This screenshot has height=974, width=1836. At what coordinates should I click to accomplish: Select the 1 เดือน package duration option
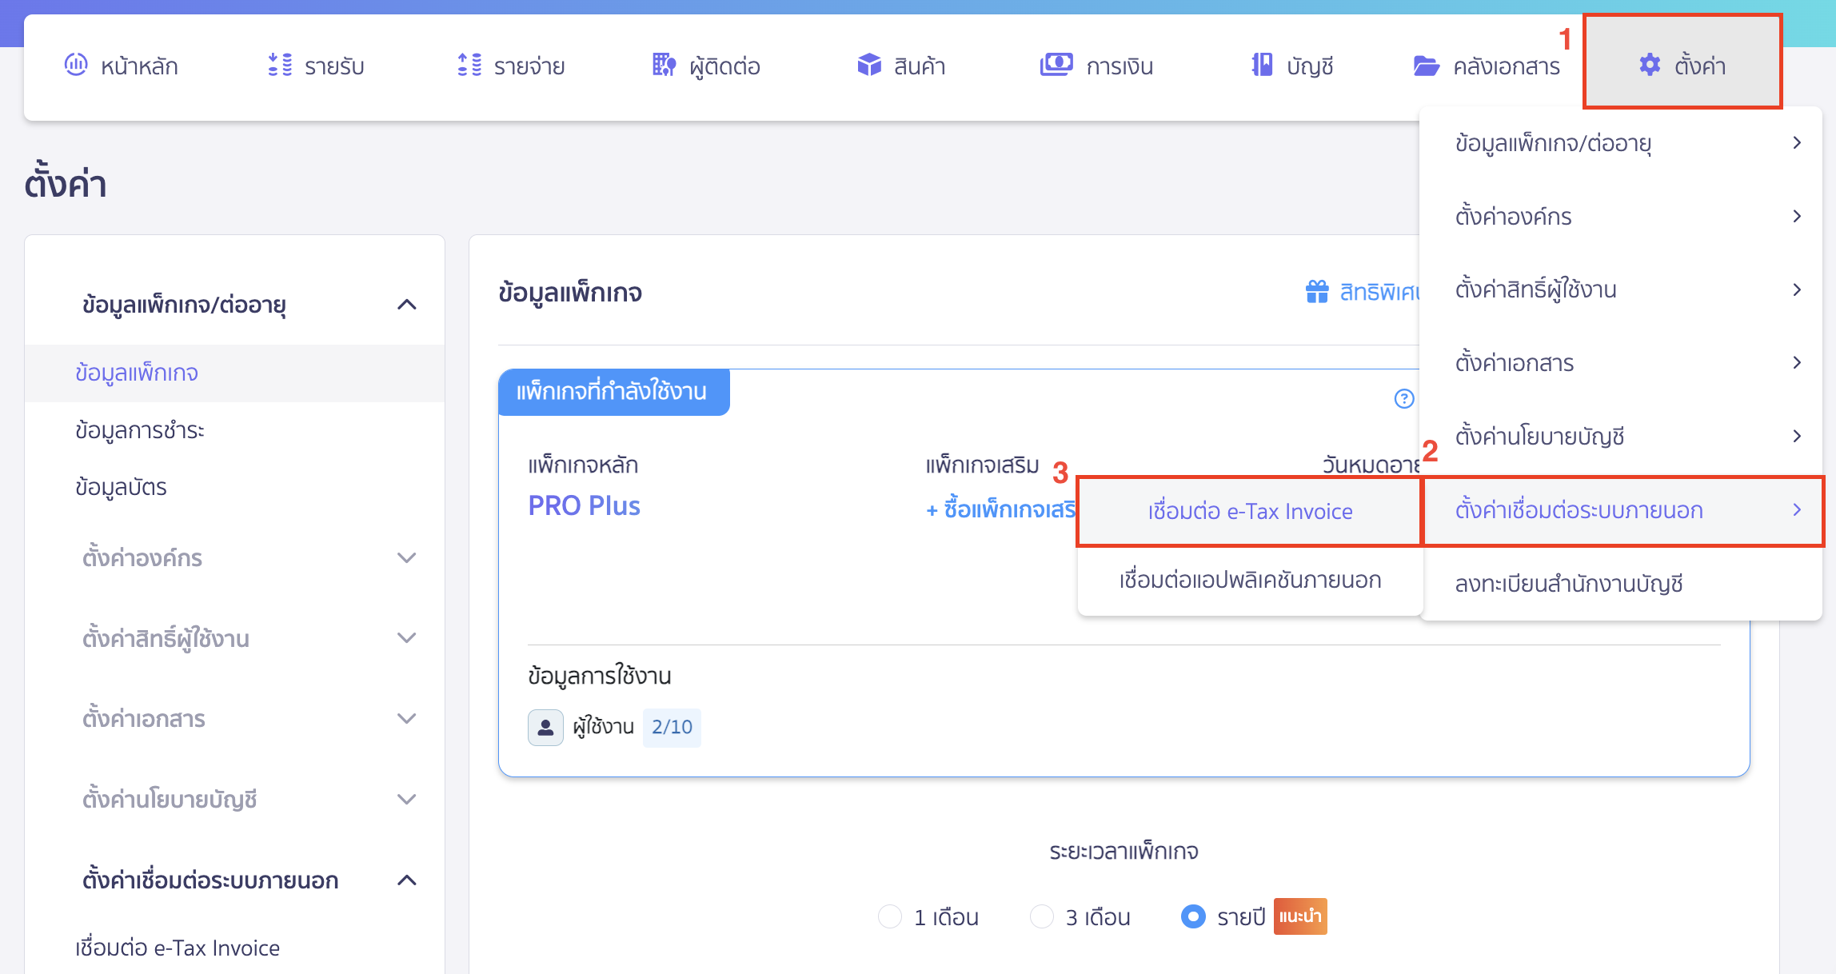tap(891, 916)
